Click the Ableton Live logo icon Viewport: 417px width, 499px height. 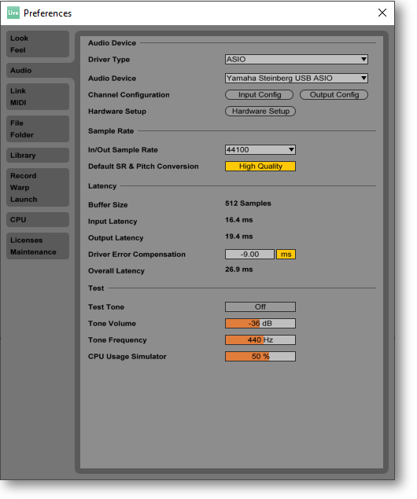click(x=13, y=13)
